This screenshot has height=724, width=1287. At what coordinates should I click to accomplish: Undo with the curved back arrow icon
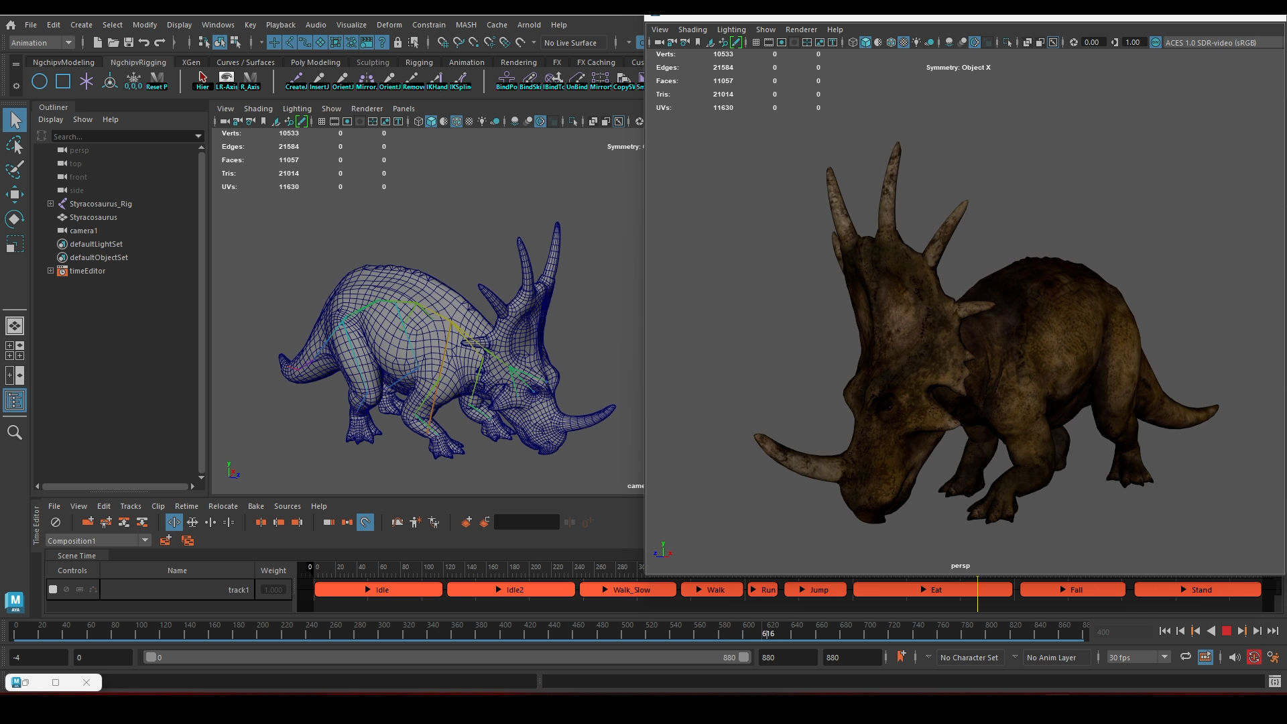pos(144,42)
